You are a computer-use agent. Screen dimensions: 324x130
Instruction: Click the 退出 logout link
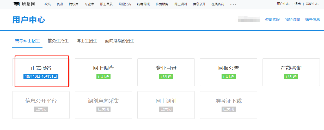297,4
